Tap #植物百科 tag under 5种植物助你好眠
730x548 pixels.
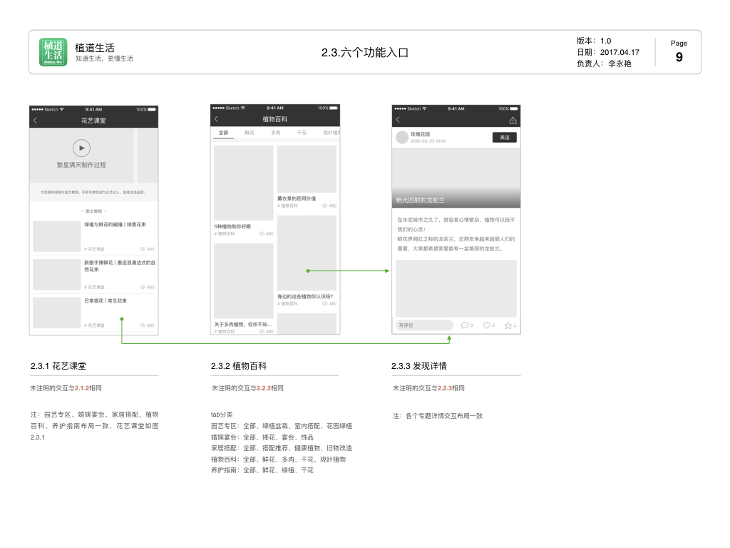[225, 233]
